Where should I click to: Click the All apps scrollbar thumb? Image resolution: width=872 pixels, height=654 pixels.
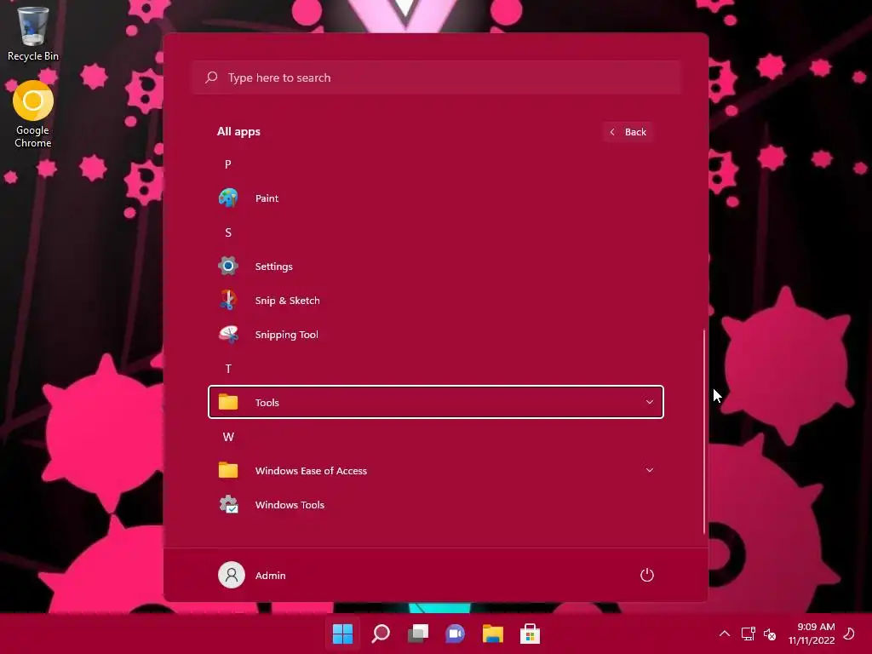[704, 431]
